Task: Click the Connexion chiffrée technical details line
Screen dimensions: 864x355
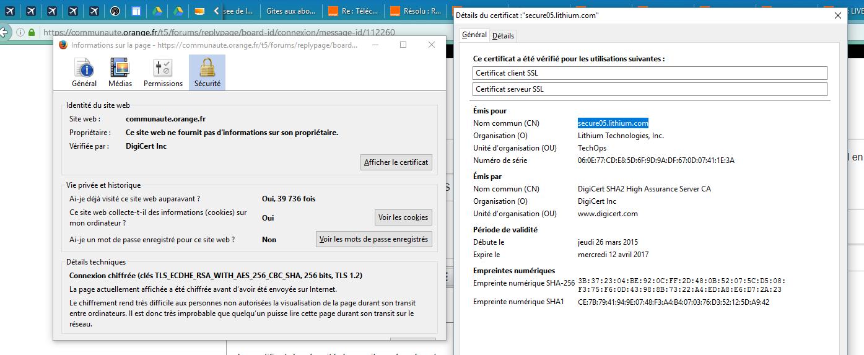Action: 216,276
